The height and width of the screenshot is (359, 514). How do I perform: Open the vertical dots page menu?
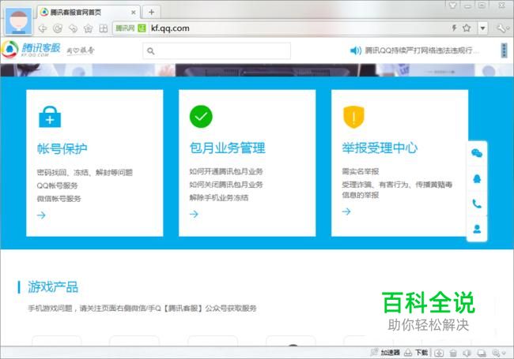505,50
